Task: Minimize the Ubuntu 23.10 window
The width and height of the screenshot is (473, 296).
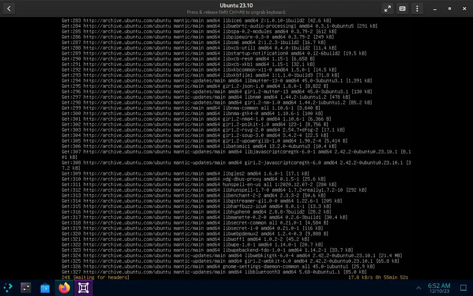Action: pos(435,9)
